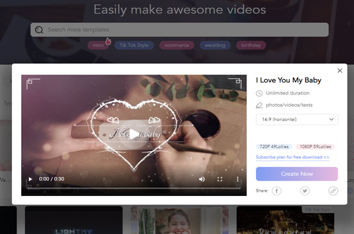The image size is (354, 234).
Task: Select the wedding tag
Action: click(x=215, y=45)
